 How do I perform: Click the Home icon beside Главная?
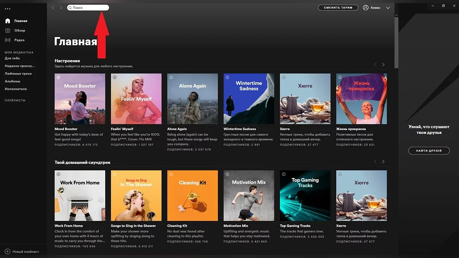(8, 21)
